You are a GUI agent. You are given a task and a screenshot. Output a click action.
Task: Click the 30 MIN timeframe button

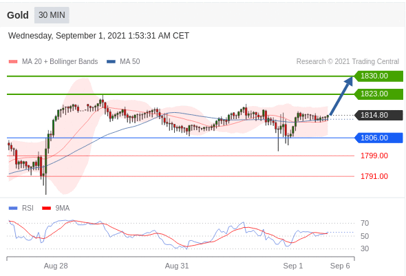coord(52,15)
